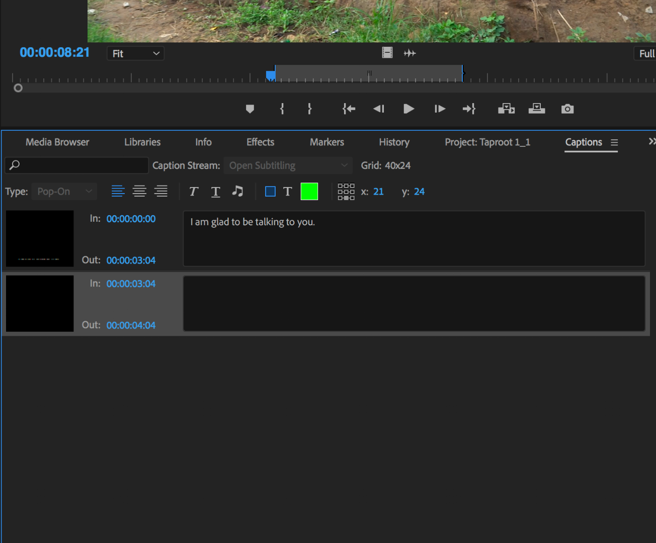
Task: Click the green caption background color swatch
Action: (309, 191)
